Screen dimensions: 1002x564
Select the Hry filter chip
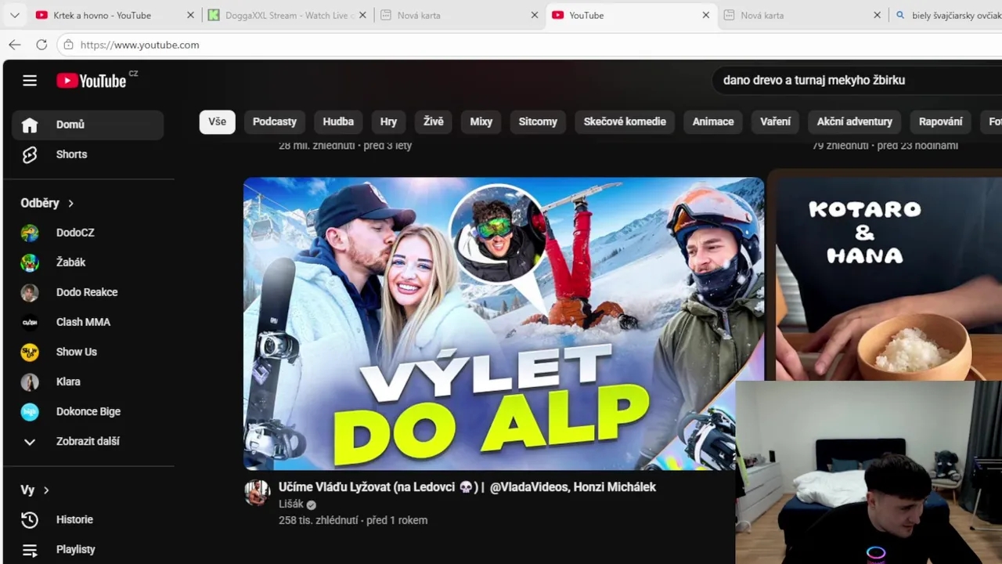click(389, 121)
